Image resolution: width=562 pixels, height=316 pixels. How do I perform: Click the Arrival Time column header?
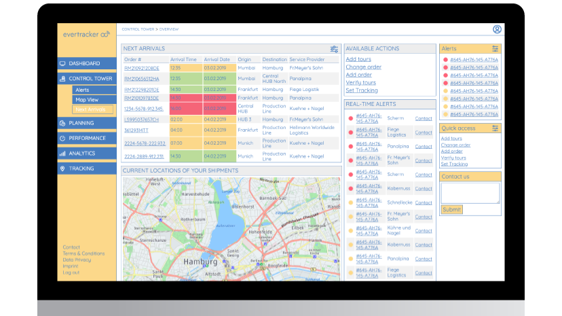tap(183, 60)
